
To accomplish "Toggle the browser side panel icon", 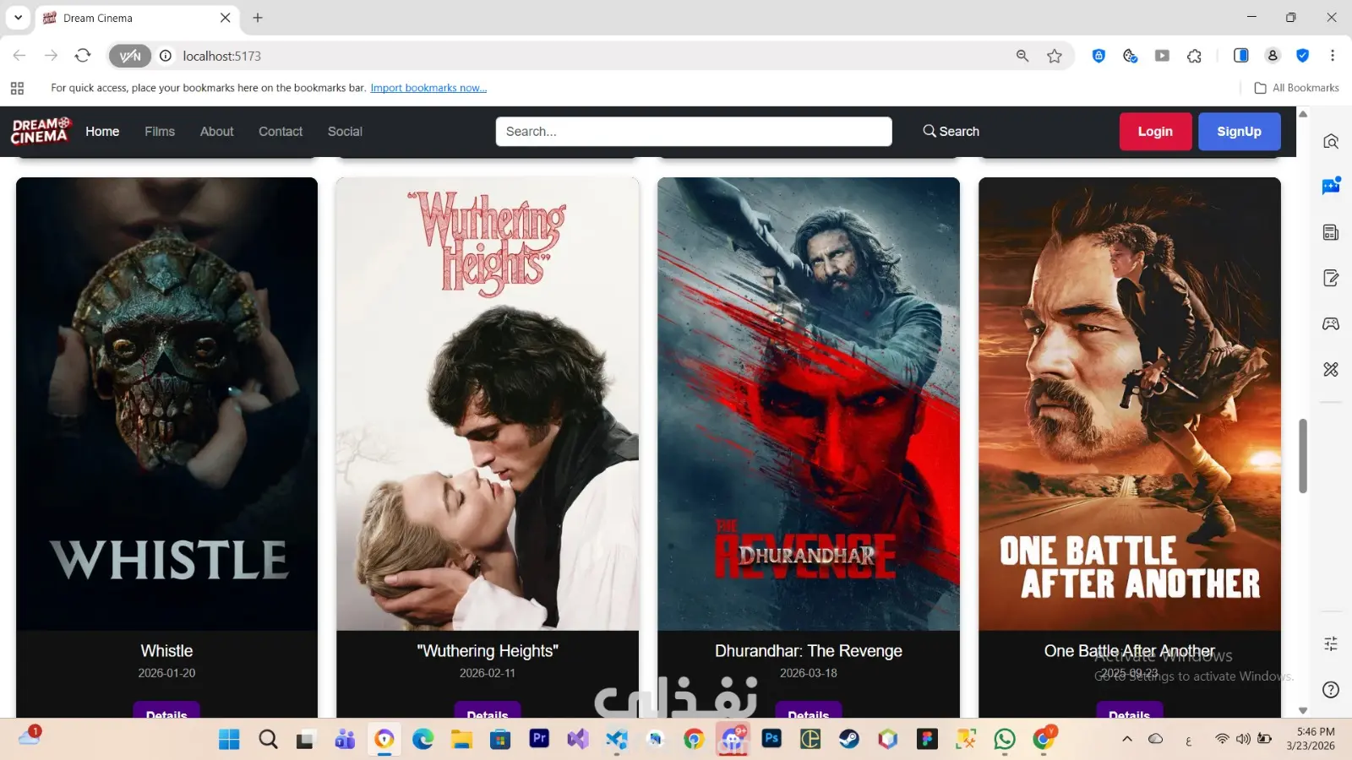I will click(1241, 56).
